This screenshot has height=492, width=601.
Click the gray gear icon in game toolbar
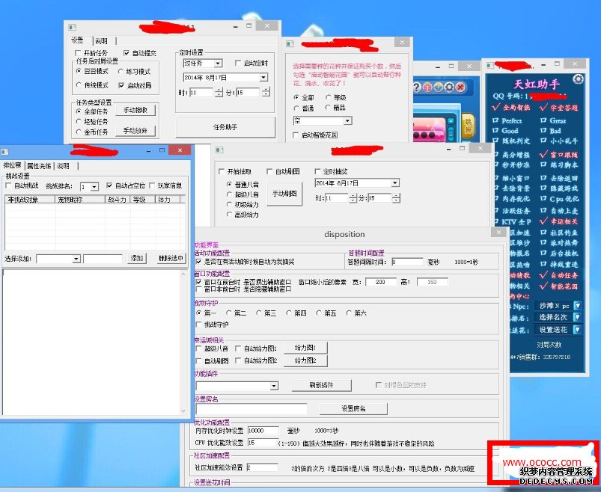[449, 87]
